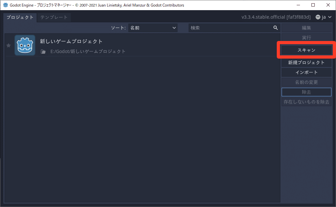336x207 pixels.
Task: Open the ソート sort dropdown
Action: click(153, 28)
